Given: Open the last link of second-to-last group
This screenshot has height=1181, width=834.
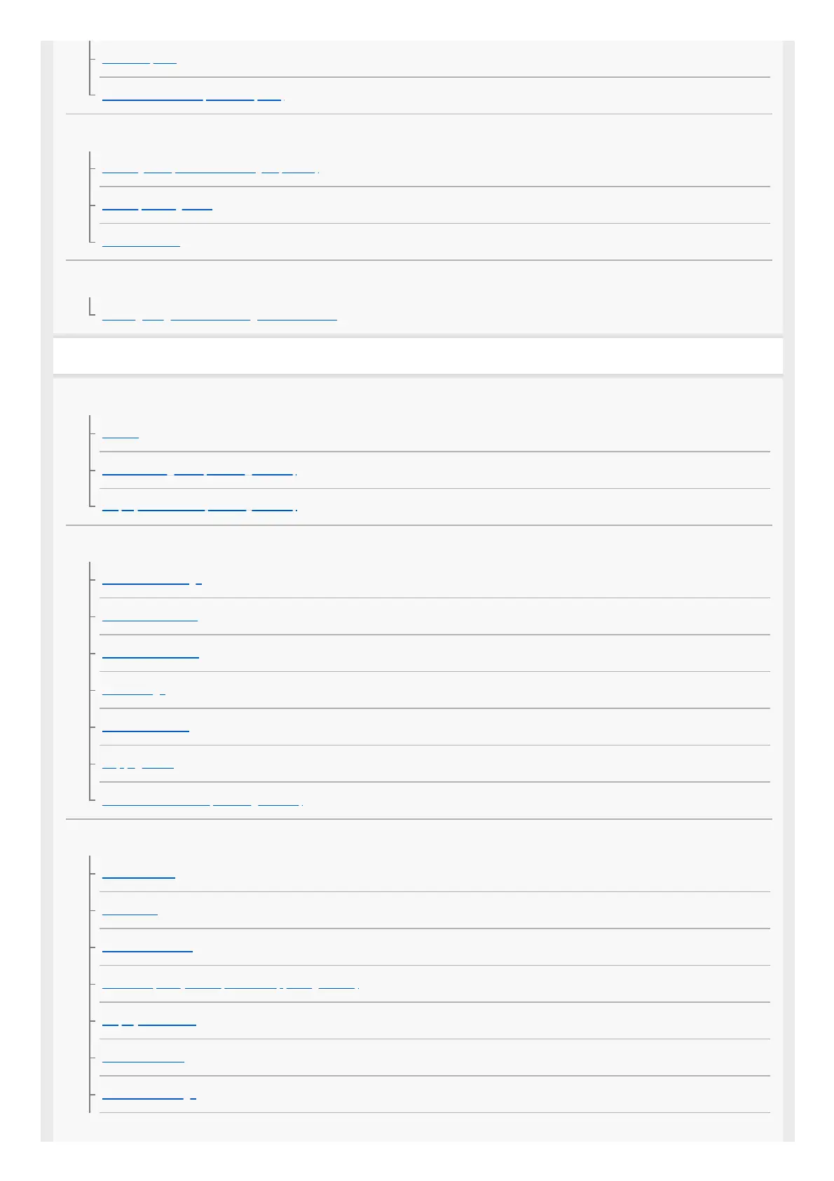Looking at the screenshot, I should (202, 802).
